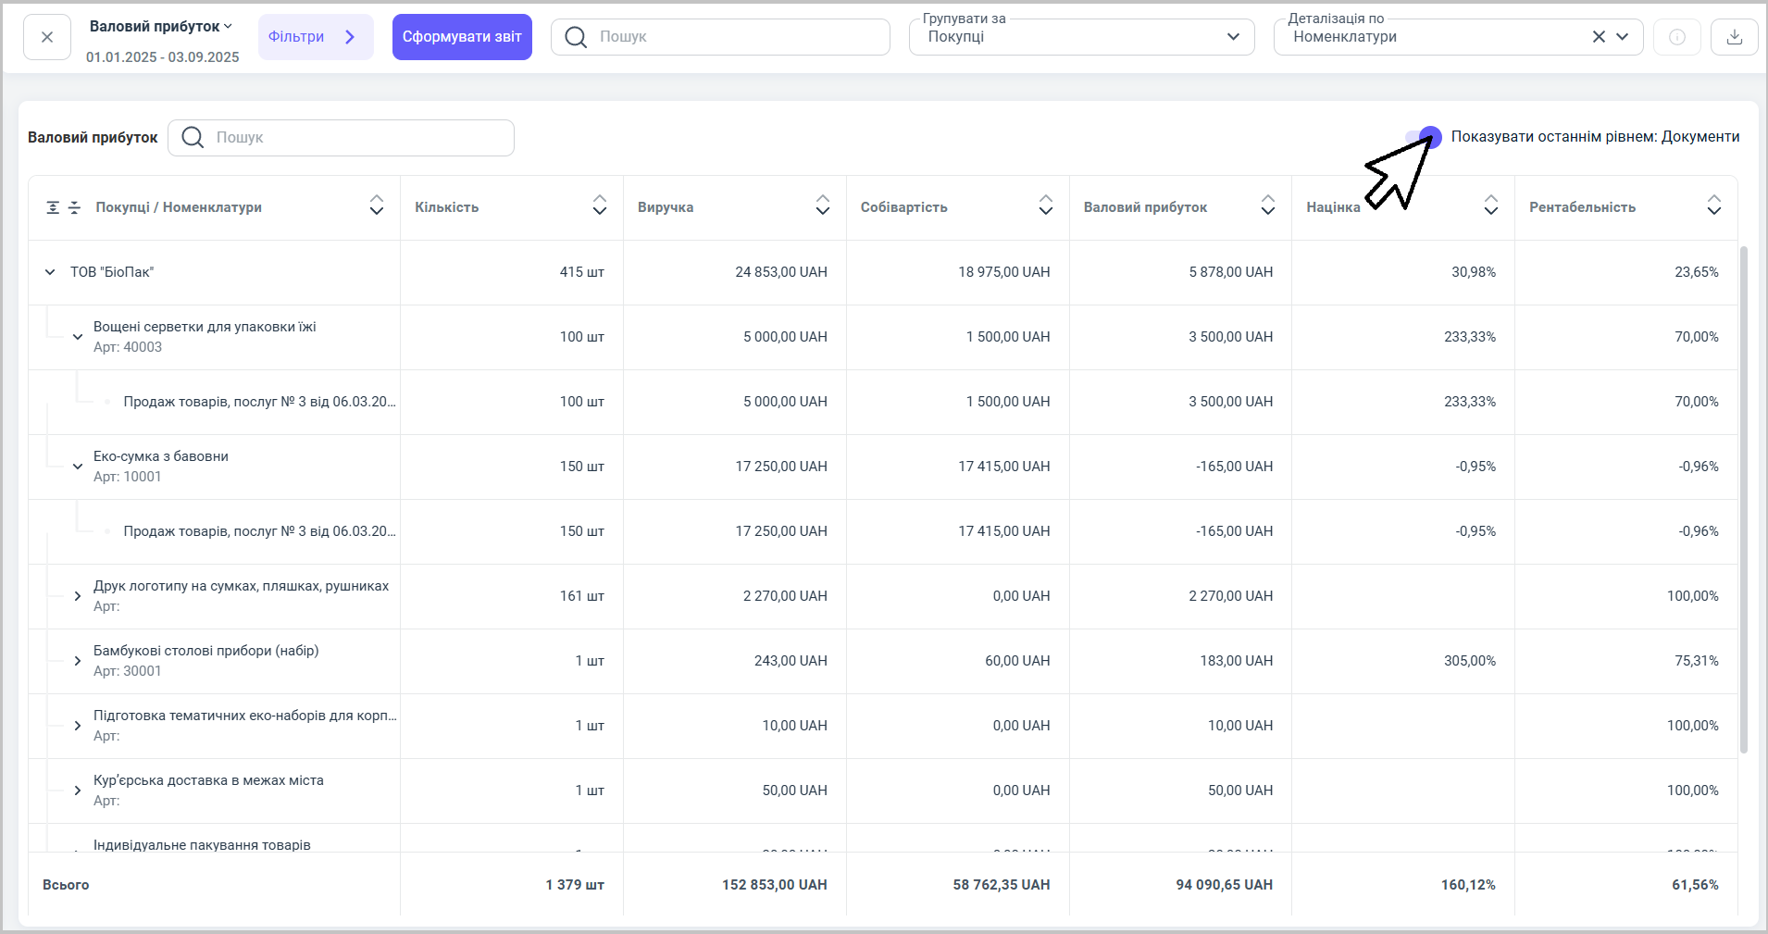This screenshot has height=934, width=1768.
Task: Click the info icon in top bar
Action: coord(1676,37)
